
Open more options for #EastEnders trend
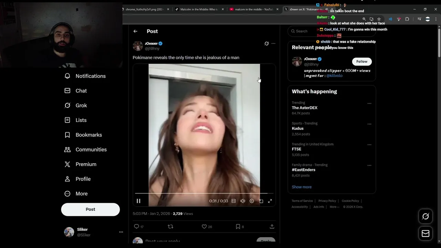click(x=369, y=165)
